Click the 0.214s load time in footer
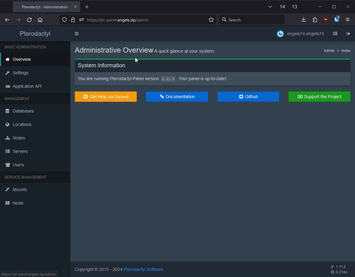This screenshot has width=355, height=277. (341, 272)
